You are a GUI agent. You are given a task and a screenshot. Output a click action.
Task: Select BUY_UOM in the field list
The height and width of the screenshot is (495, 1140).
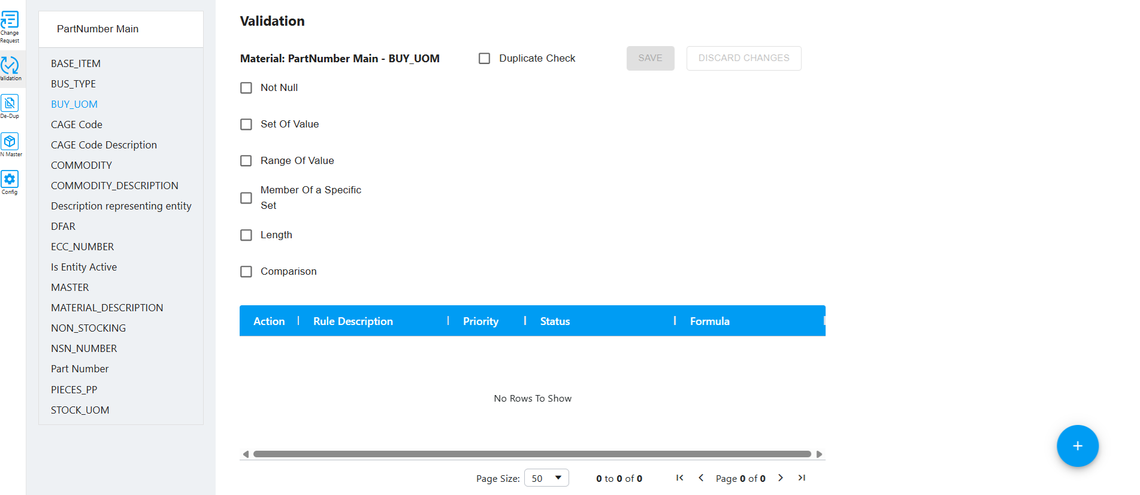(x=74, y=104)
